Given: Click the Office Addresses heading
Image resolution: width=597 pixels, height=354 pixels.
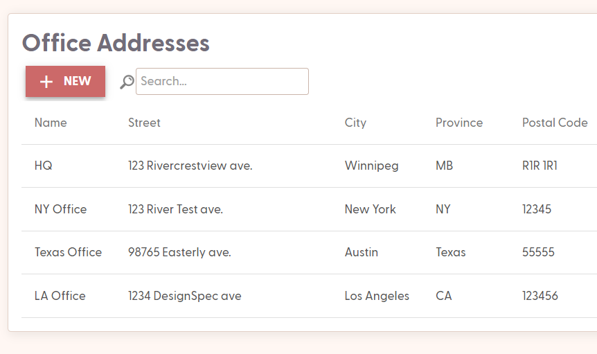Looking at the screenshot, I should pyautogui.click(x=116, y=43).
